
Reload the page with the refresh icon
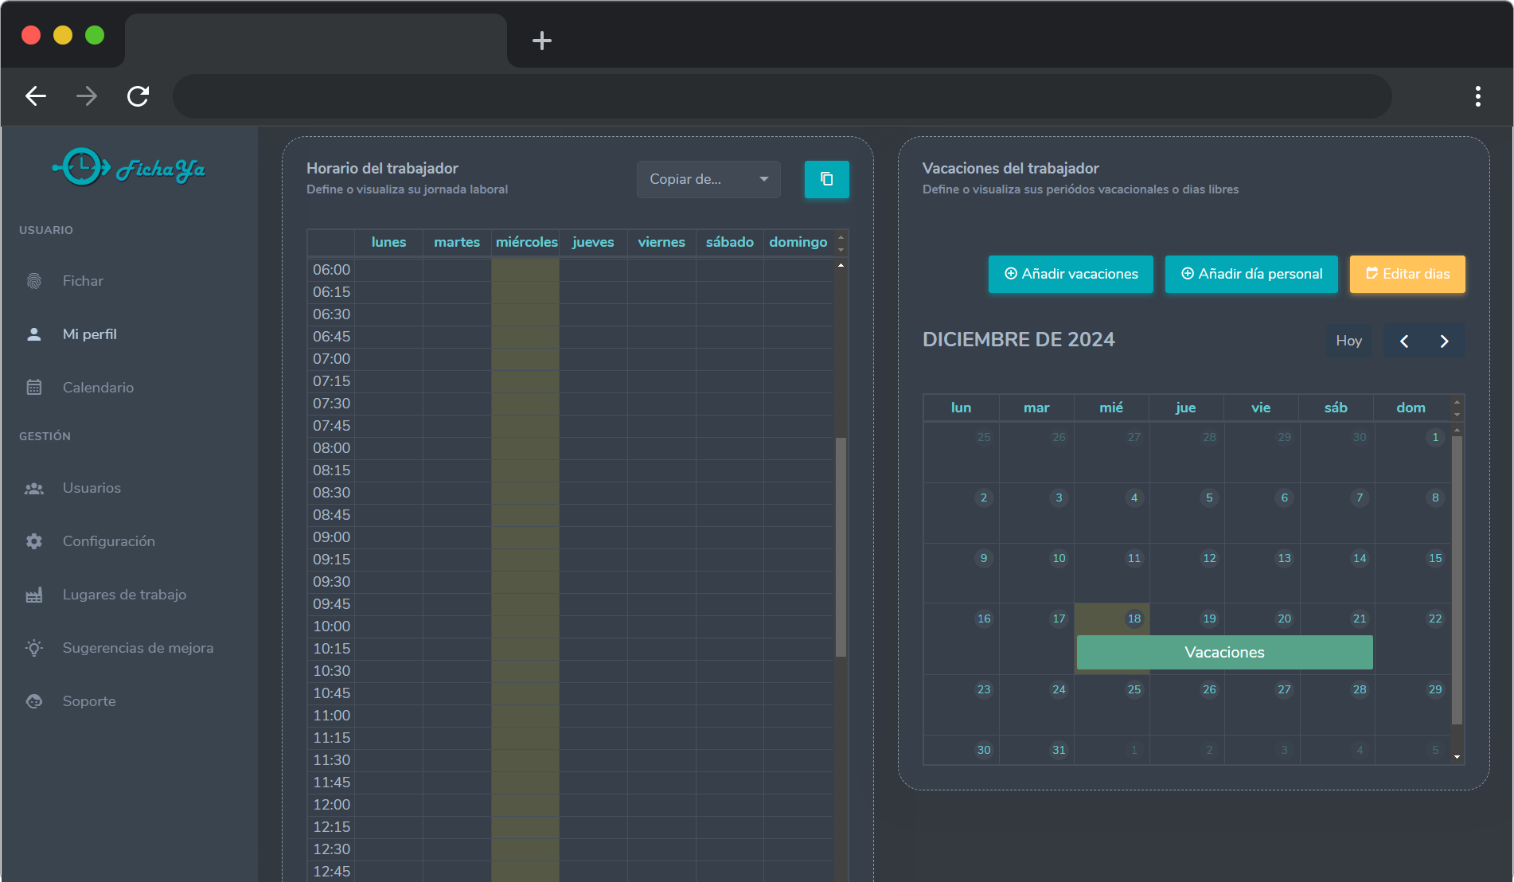tap(139, 96)
